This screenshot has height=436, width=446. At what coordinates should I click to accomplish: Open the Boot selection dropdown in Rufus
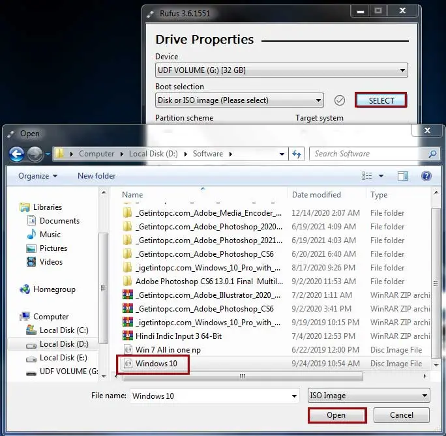tap(239, 100)
